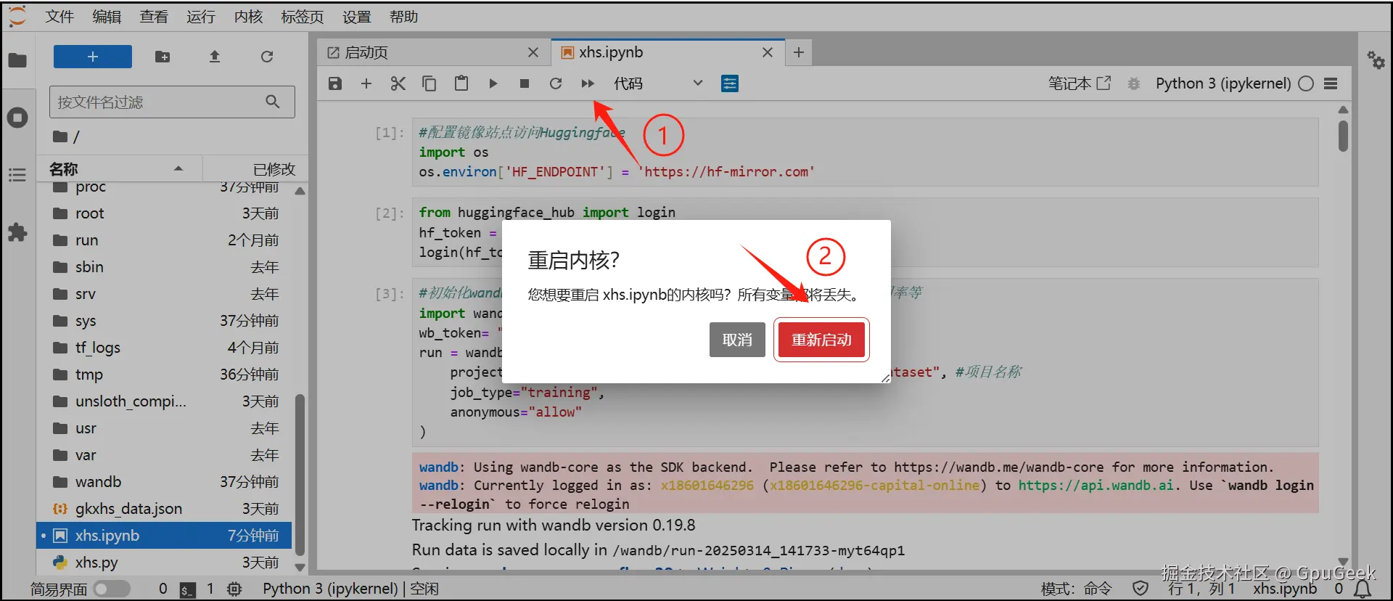The height and width of the screenshot is (601, 1393).
Task: Toggle the 简易界面 switch
Action: click(x=112, y=589)
